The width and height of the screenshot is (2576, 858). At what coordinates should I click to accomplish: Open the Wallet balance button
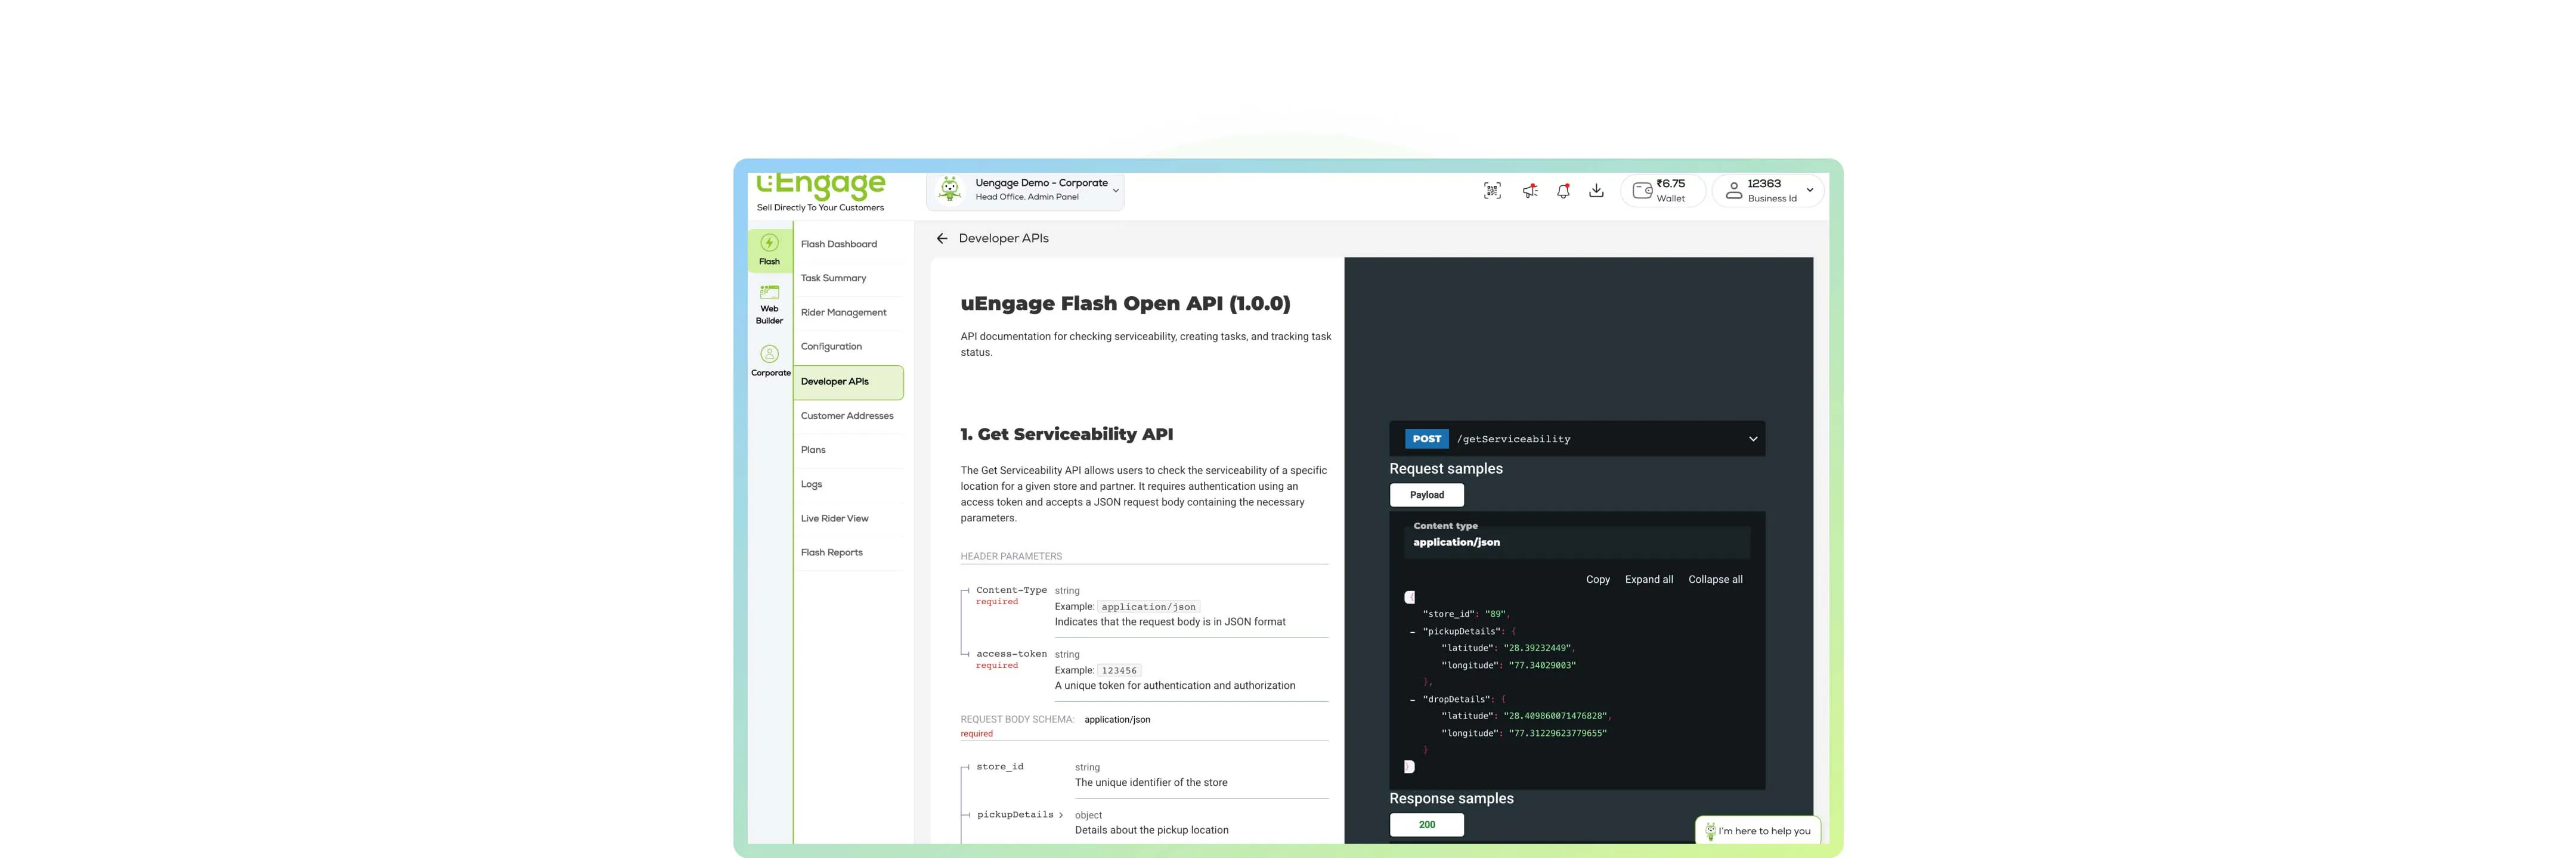[x=1661, y=191]
